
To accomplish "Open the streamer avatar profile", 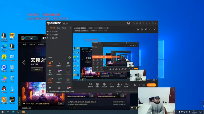I will click(129, 23).
